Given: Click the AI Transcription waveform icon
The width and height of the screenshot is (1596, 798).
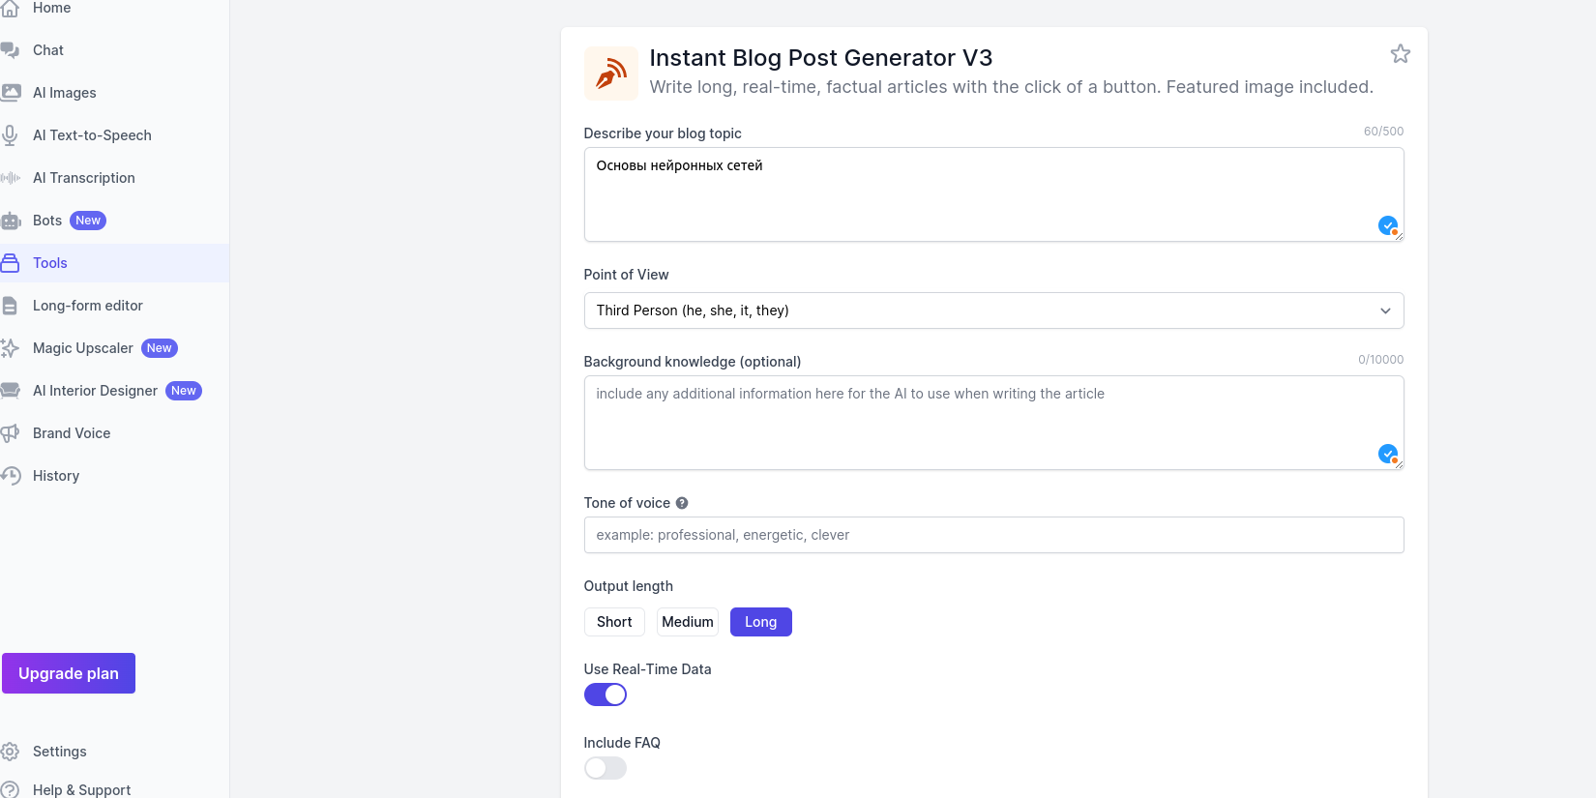Looking at the screenshot, I should (x=11, y=178).
